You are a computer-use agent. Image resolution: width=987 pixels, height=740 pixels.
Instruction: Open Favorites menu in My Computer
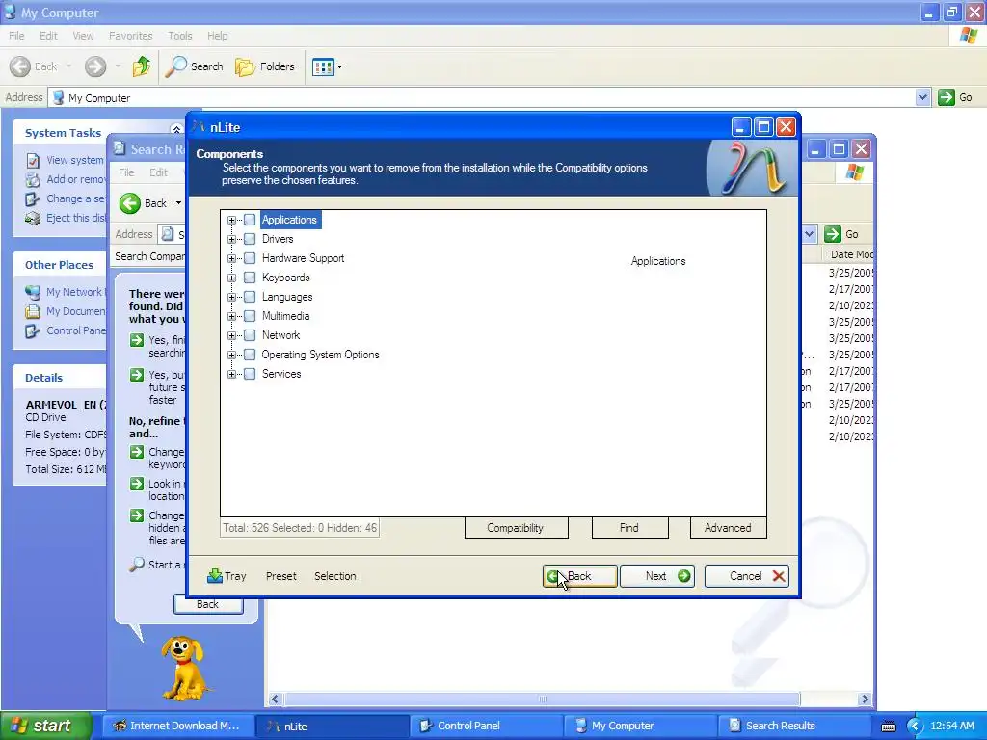(130, 36)
